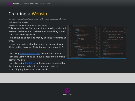
Task: Click the 'Creating a Website' heading
Action: (29, 14)
